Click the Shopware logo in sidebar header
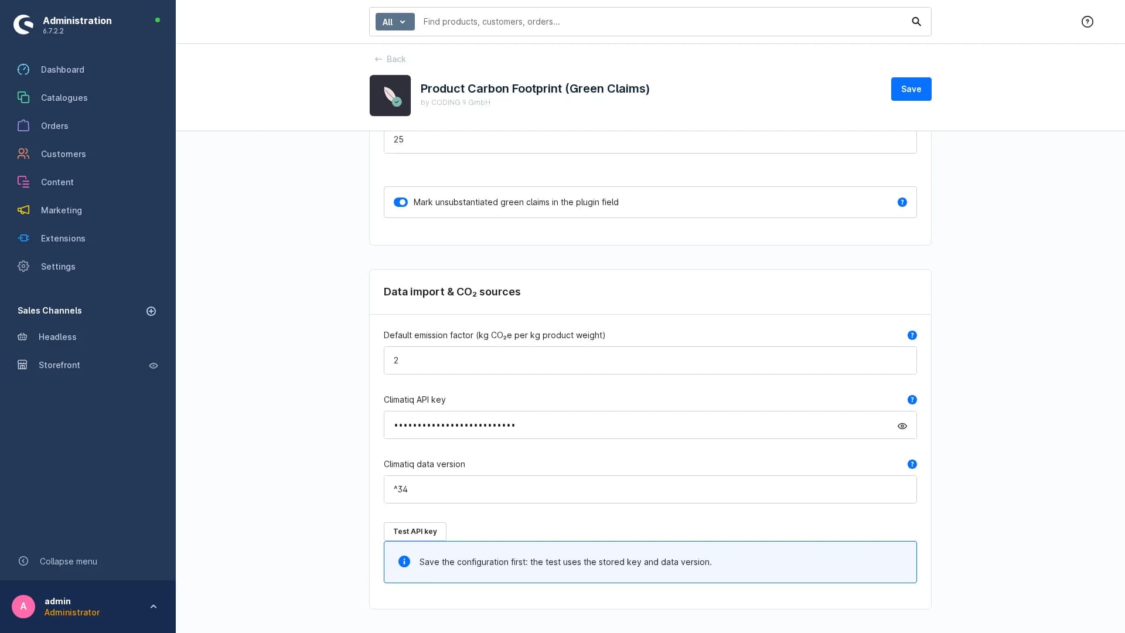1125x633 pixels. point(23,25)
